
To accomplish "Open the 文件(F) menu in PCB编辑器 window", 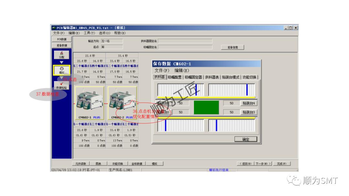I will (59, 33).
